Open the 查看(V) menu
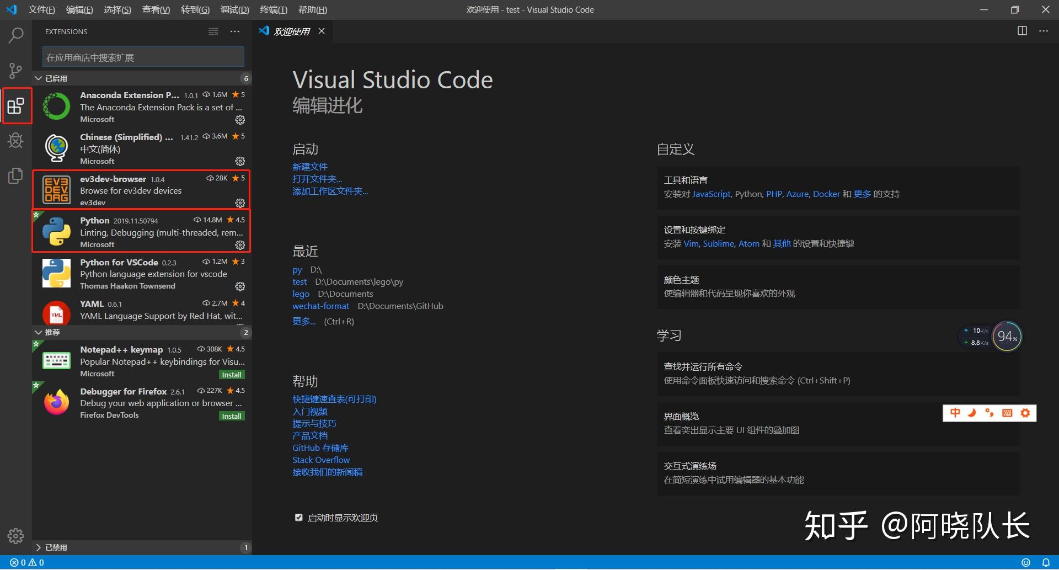Image resolution: width=1059 pixels, height=570 pixels. tap(155, 9)
